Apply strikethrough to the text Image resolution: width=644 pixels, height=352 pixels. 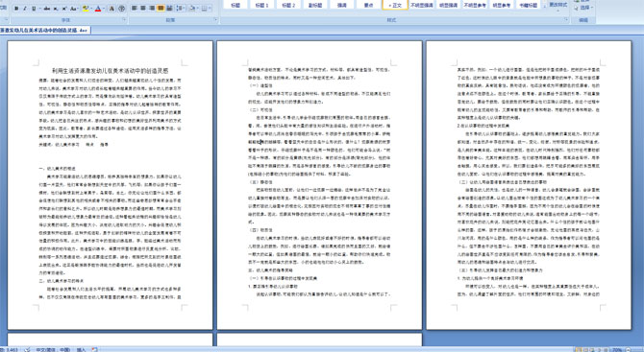point(47,9)
